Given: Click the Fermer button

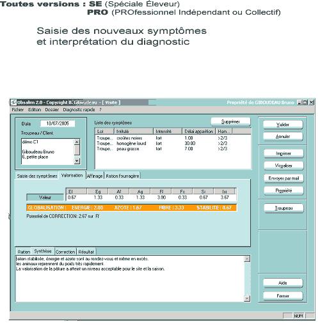Looking at the screenshot, I should coord(283,296).
